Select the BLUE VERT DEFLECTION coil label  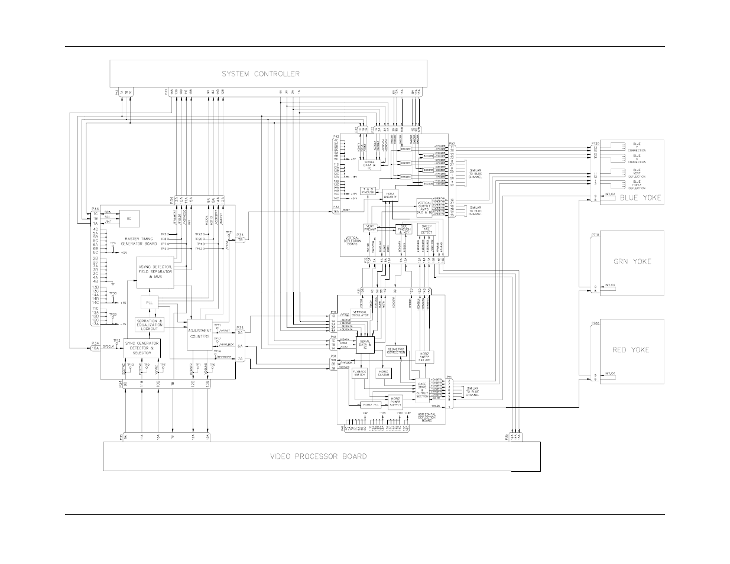pyautogui.click(x=636, y=173)
